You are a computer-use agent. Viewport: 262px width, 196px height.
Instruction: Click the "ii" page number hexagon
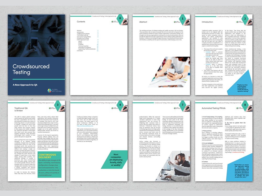[x=120, y=18]
